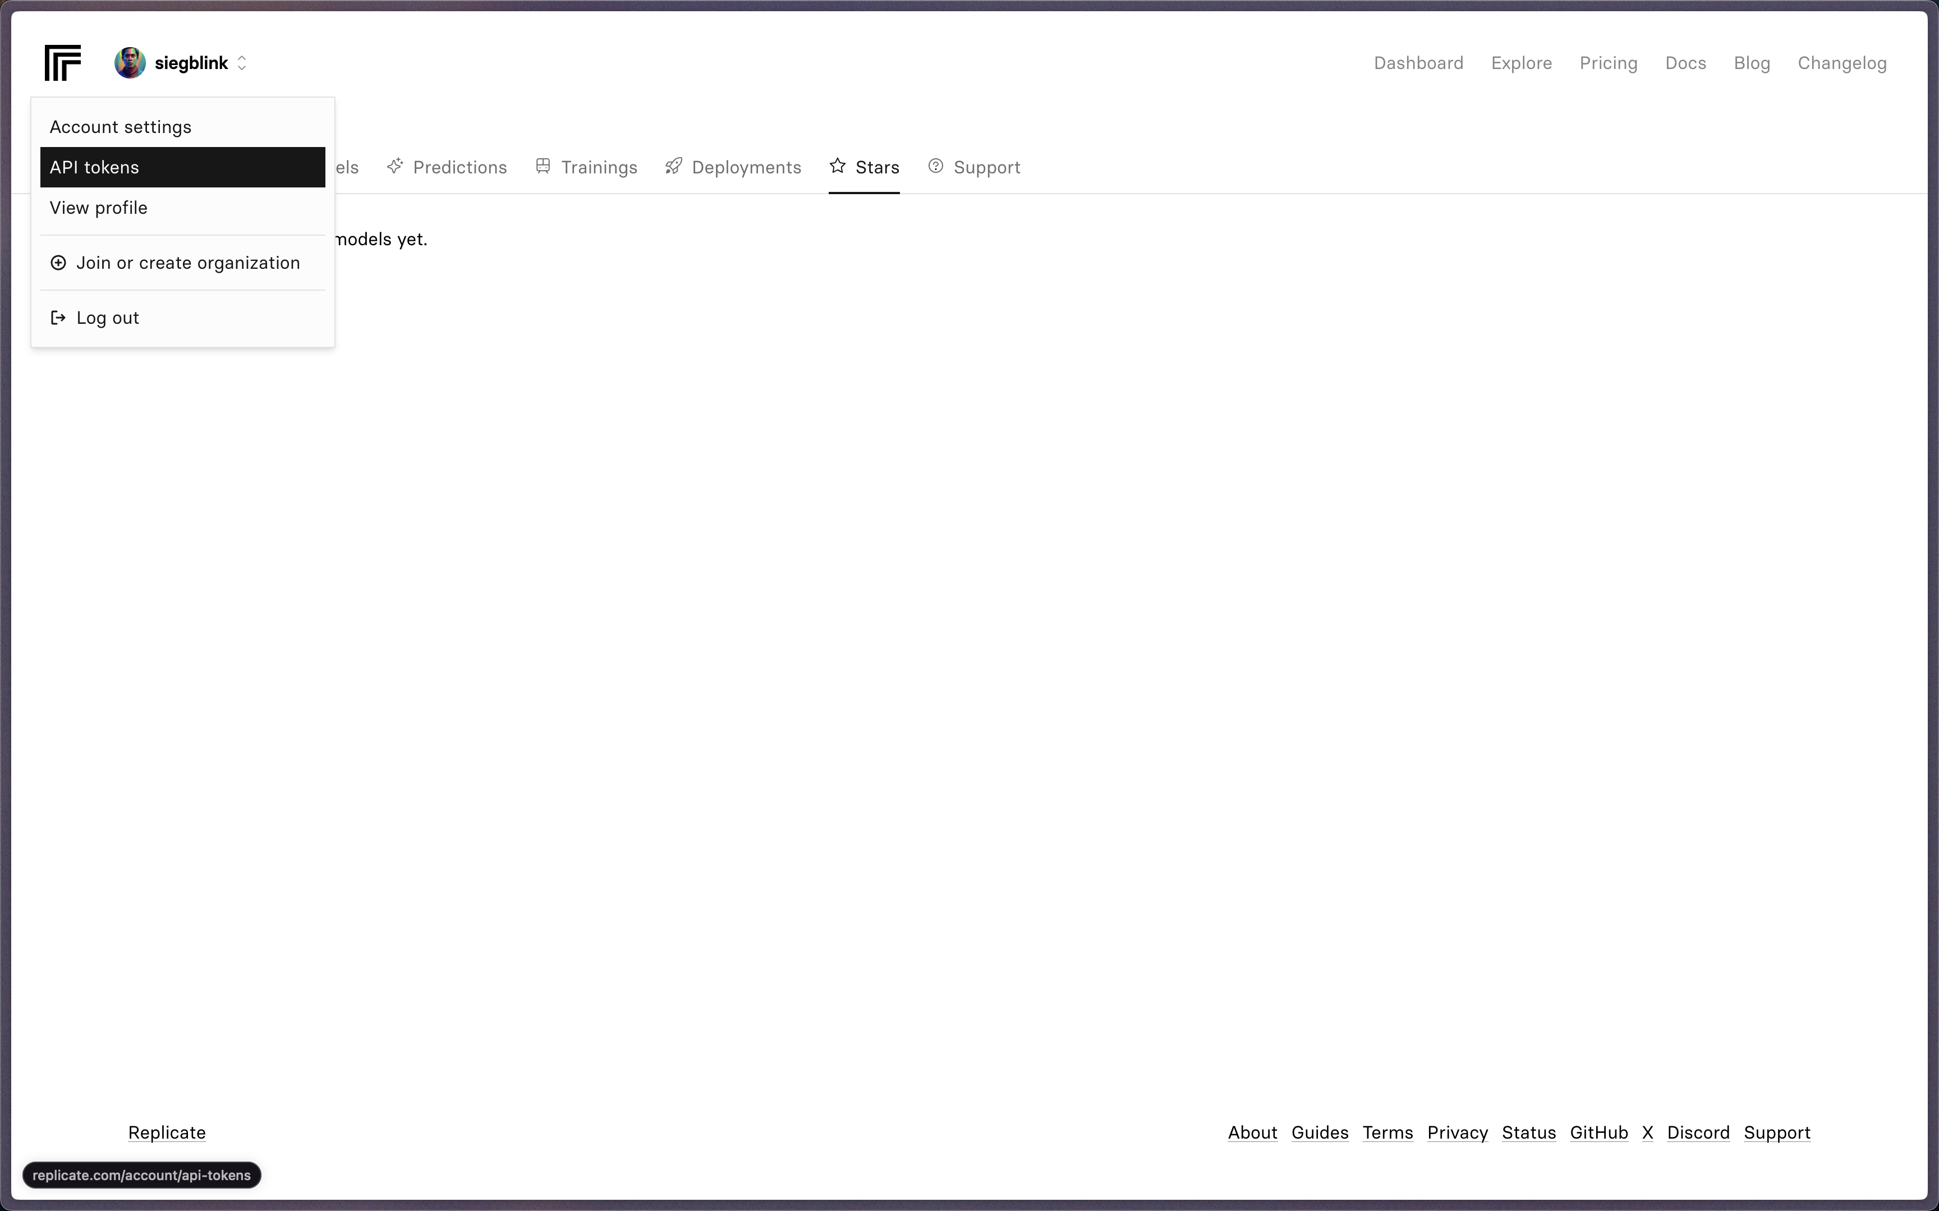Collapse the siegblink account dropdown chevron

(242, 62)
